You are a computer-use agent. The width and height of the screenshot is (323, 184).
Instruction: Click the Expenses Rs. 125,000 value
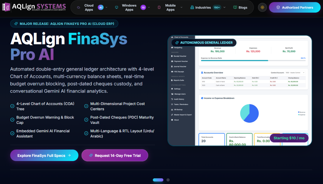tap(253, 51)
